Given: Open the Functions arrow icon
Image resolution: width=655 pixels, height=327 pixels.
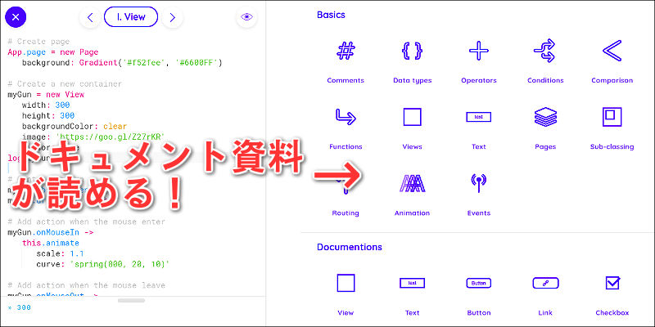Looking at the screenshot, I should [346, 117].
